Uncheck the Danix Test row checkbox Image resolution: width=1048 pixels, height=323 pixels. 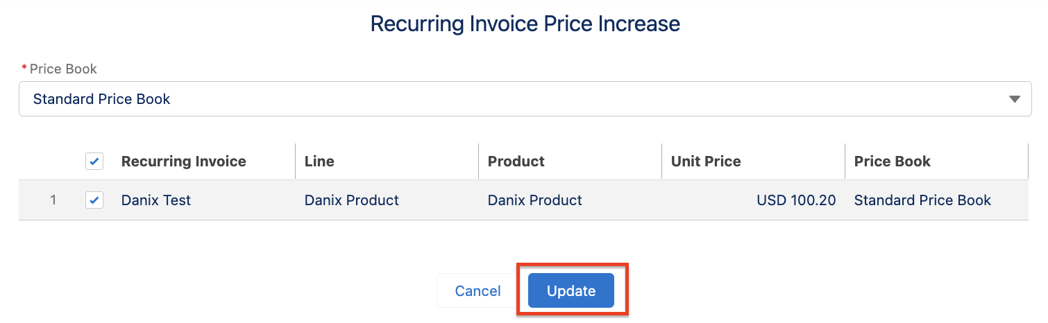pyautogui.click(x=94, y=200)
